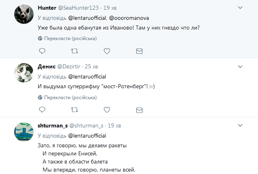
Task: Share Денис's tweet by message envelope
Action: (139, 110)
